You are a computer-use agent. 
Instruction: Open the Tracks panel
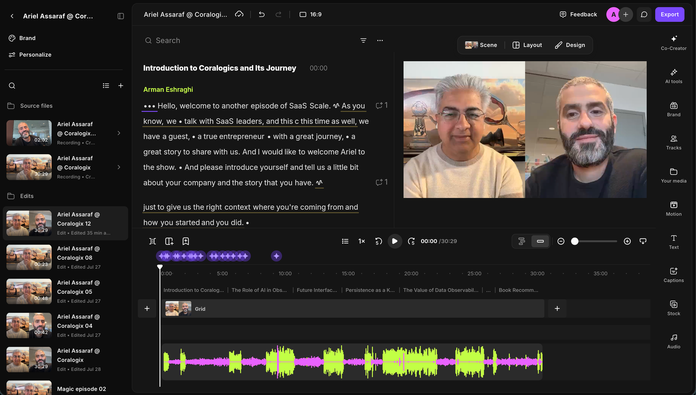tap(673, 142)
